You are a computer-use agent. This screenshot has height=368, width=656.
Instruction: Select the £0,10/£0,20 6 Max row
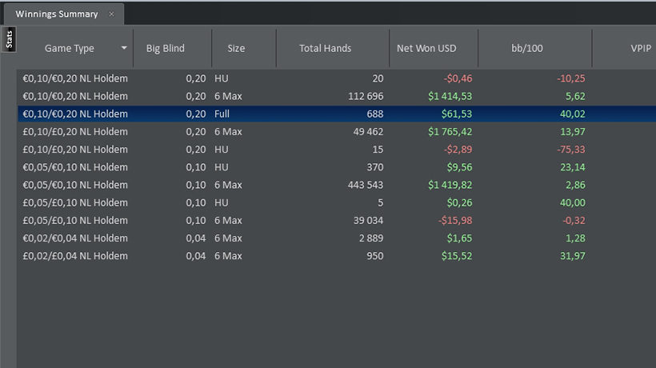337,132
